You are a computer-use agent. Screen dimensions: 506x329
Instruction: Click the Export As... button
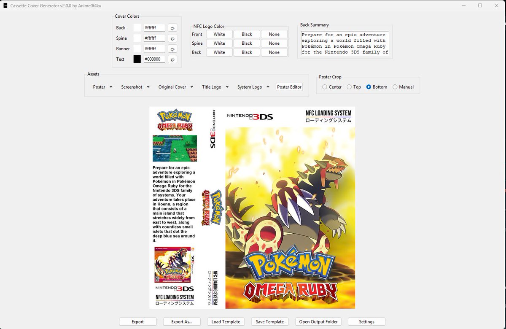point(182,321)
